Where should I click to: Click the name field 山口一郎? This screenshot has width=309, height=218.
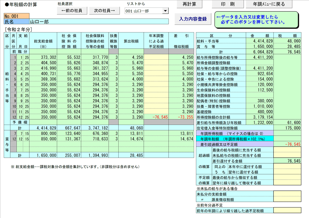(99, 22)
